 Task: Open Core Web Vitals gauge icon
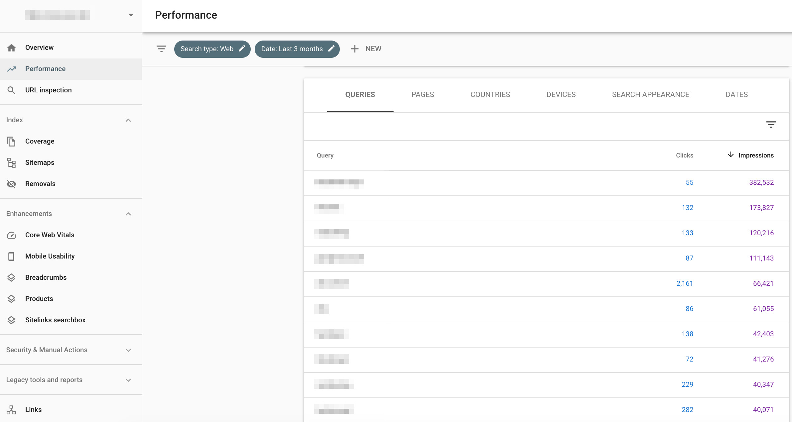click(x=11, y=235)
